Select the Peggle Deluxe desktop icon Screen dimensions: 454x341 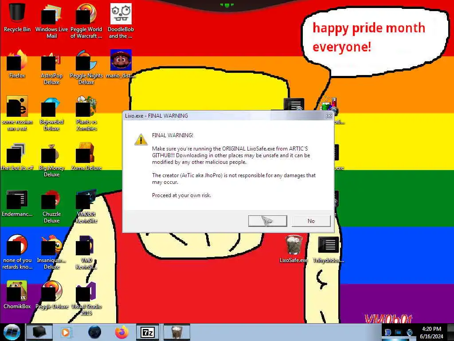point(51,295)
